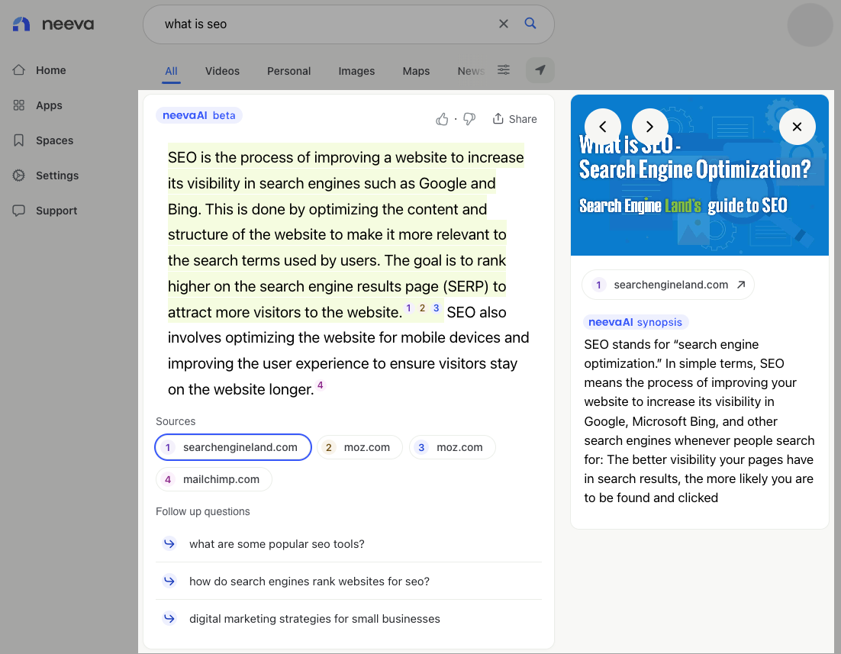Switch to the Personal tab
Screen dimensions: 841x654
288,71
